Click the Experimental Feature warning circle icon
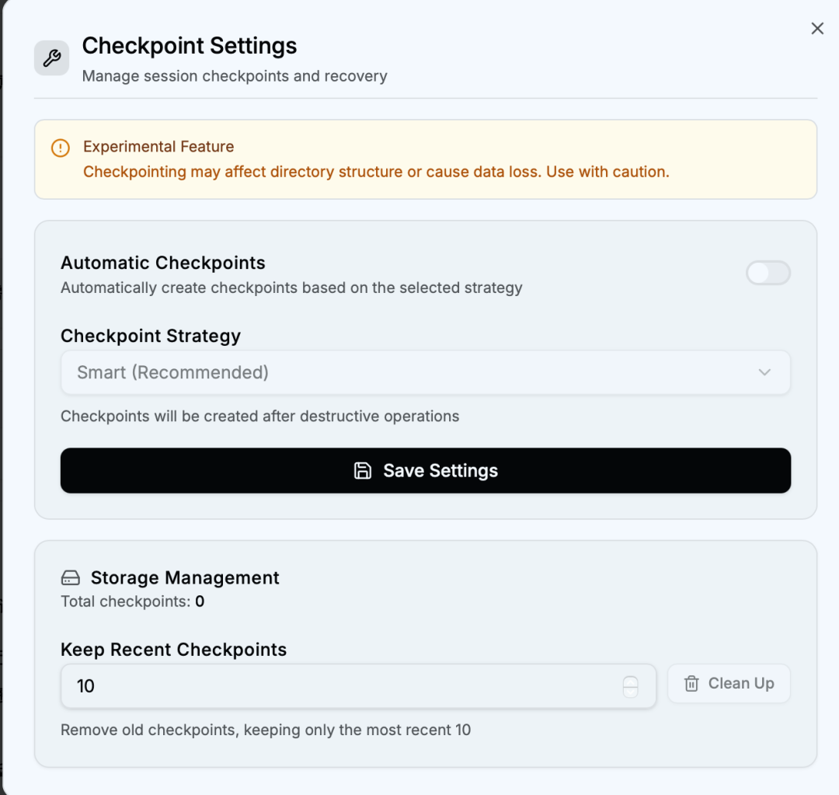Image resolution: width=839 pixels, height=795 pixels. click(61, 147)
